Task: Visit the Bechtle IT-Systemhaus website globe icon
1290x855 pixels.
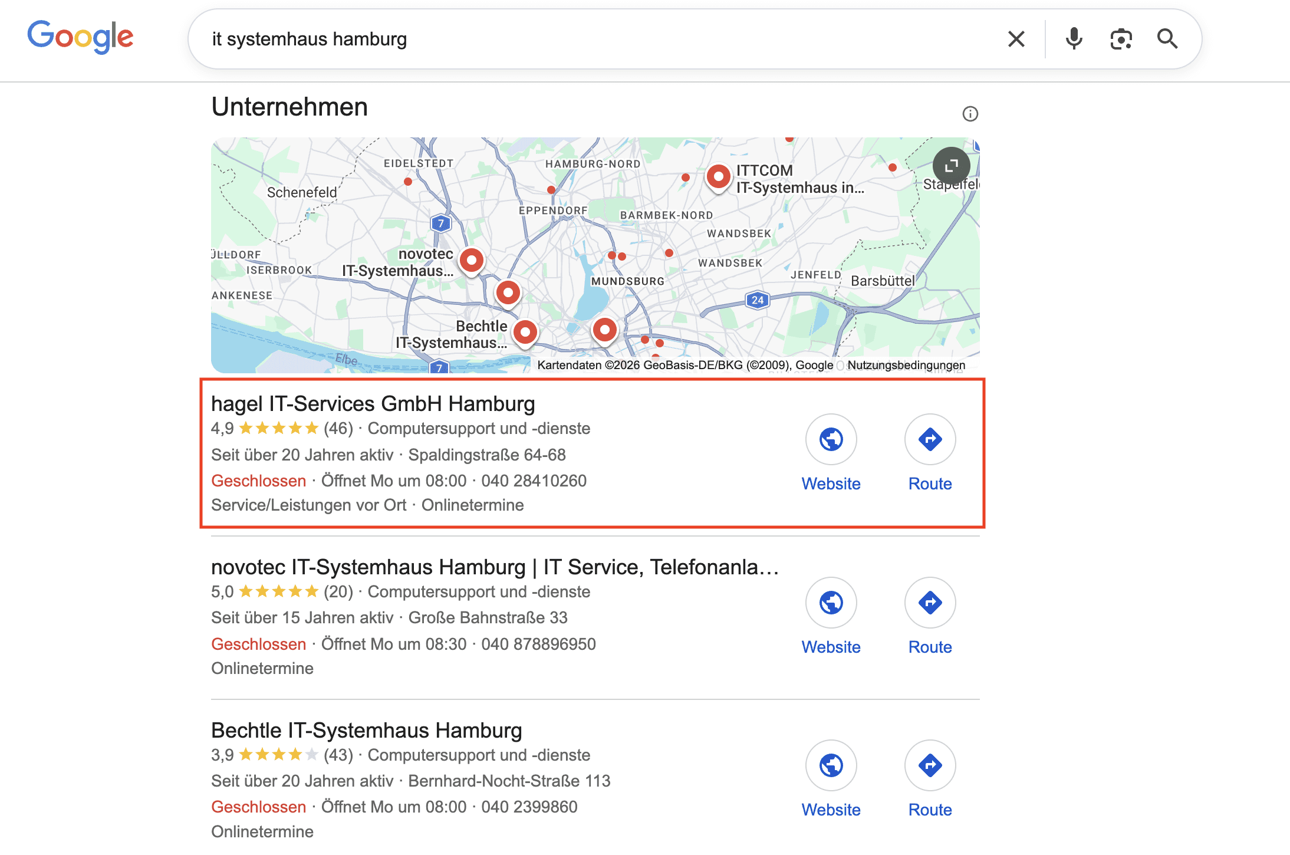Action: click(831, 765)
